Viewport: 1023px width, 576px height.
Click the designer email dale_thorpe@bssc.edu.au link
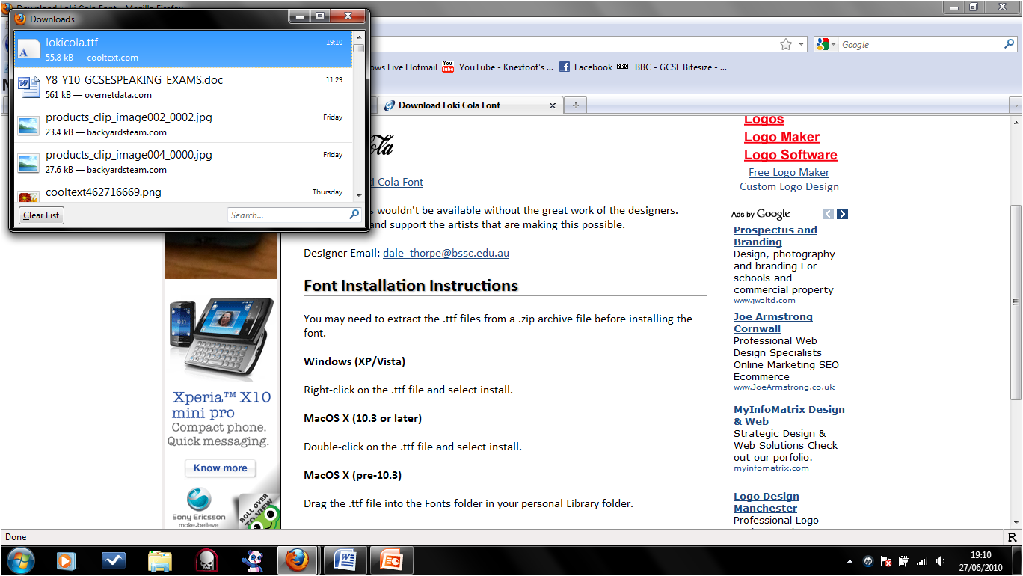click(446, 253)
